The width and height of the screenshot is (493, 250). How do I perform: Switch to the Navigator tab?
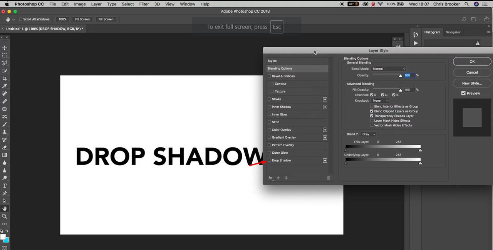point(453,32)
